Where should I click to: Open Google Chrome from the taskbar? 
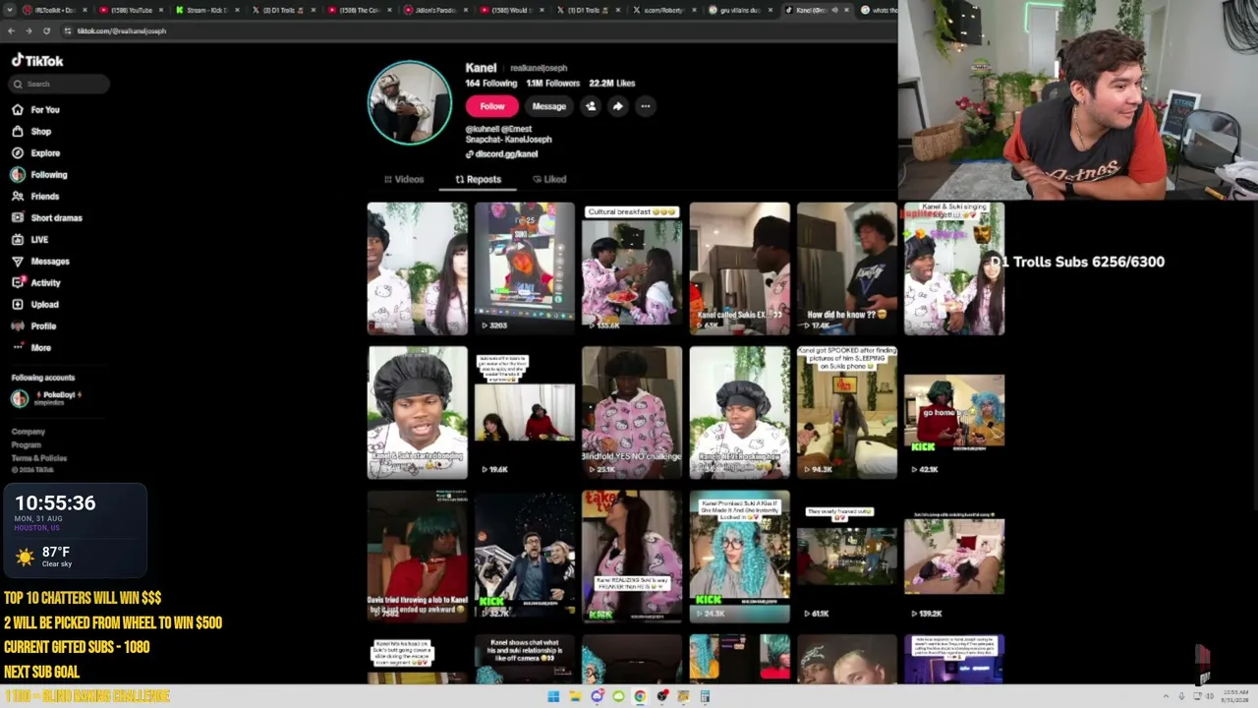pyautogui.click(x=640, y=697)
